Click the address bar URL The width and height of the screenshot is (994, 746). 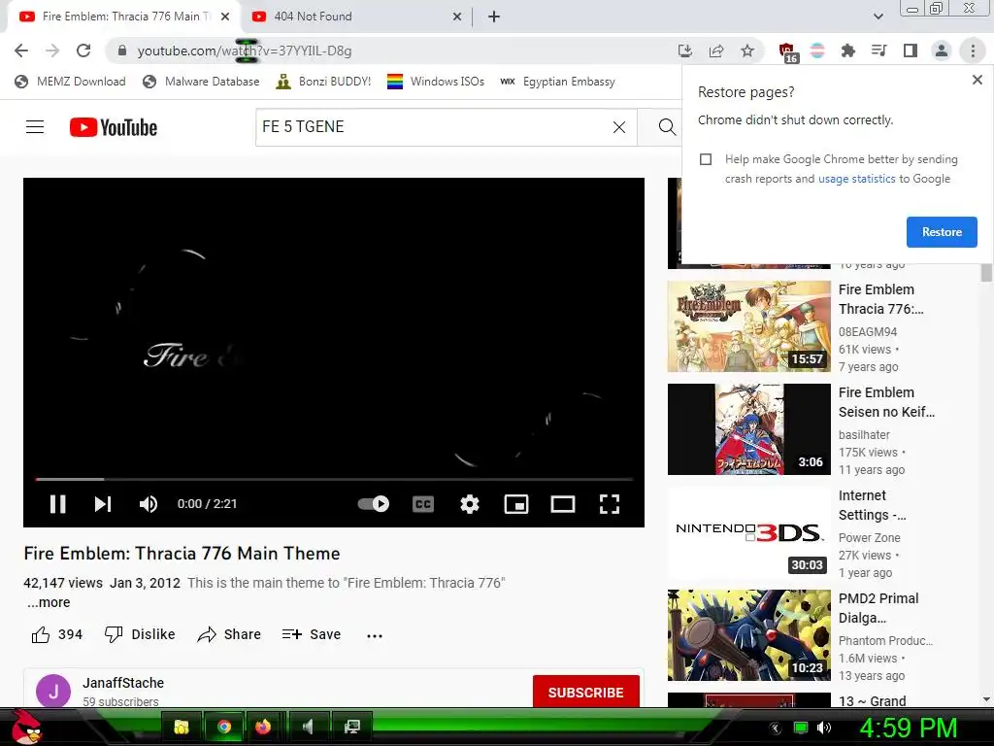coord(245,51)
